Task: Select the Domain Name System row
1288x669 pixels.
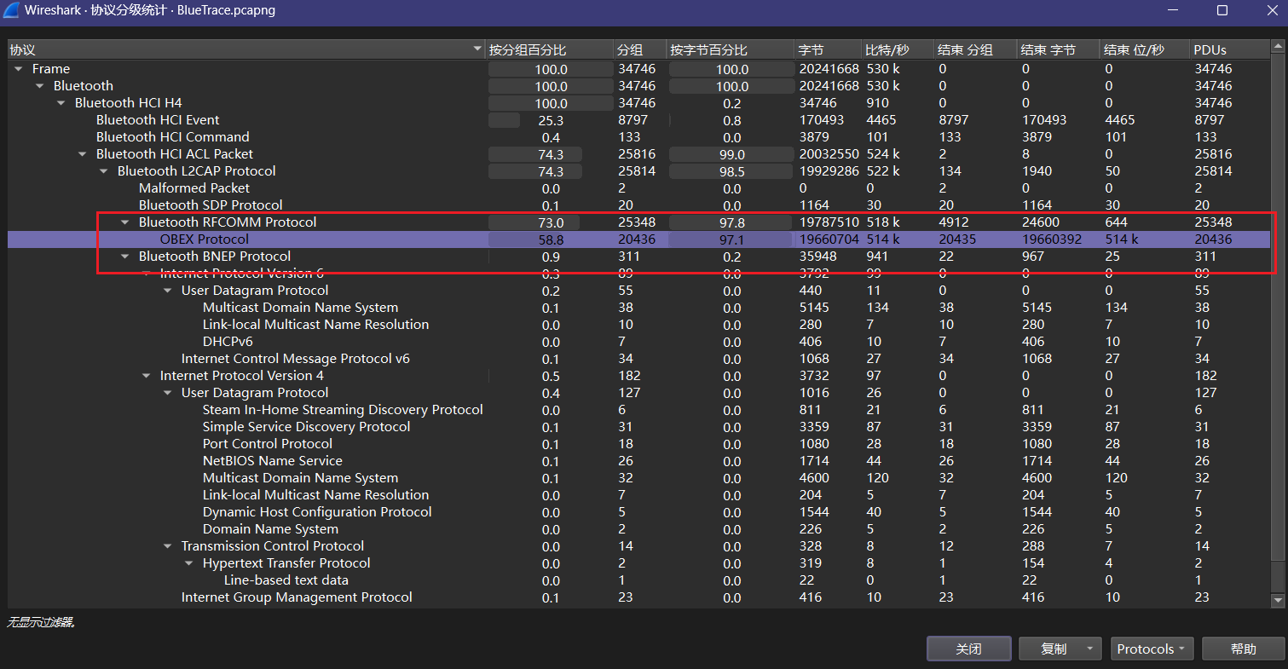Action: [270, 529]
